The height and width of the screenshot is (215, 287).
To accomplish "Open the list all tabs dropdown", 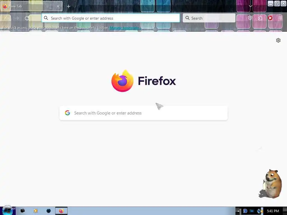I will coord(250,6).
